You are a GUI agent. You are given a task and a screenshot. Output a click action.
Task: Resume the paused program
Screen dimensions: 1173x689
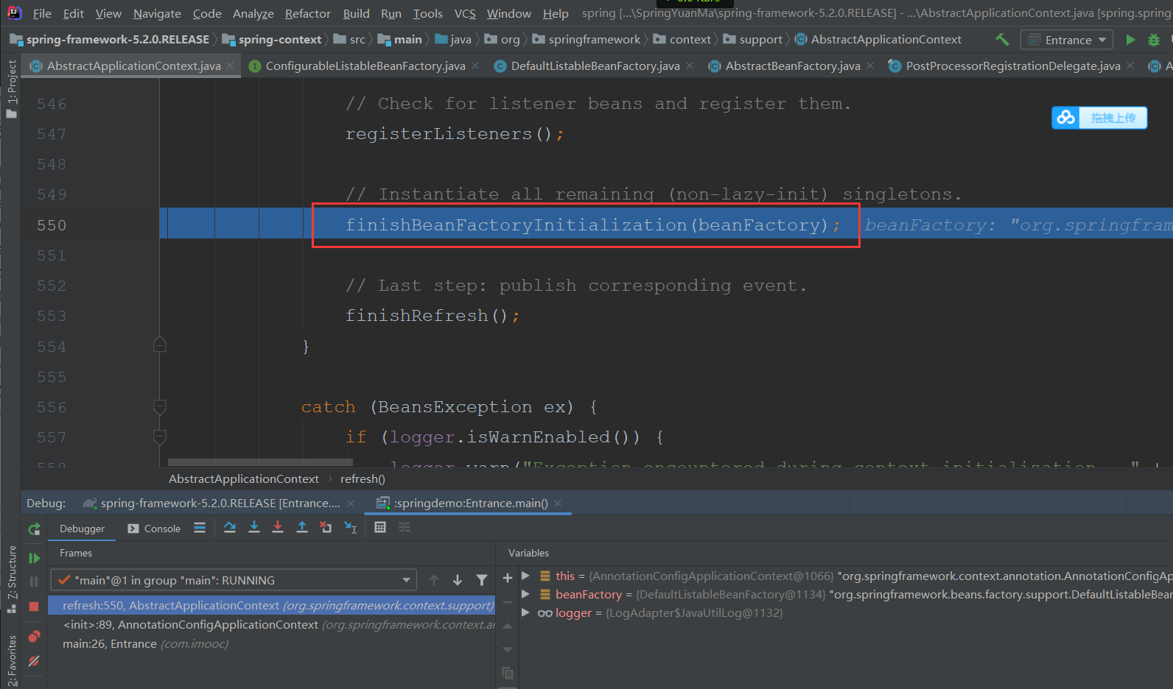(x=34, y=558)
